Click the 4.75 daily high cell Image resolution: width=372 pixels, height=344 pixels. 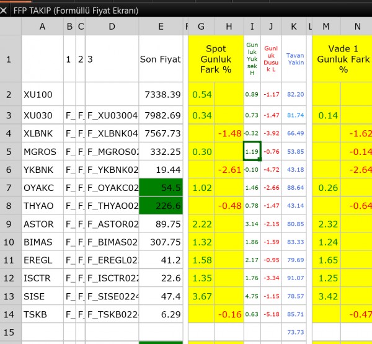(x=252, y=296)
